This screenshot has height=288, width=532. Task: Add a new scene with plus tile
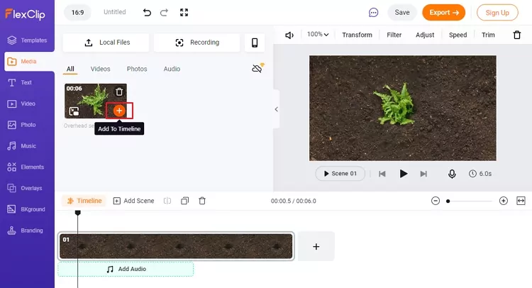pyautogui.click(x=316, y=246)
